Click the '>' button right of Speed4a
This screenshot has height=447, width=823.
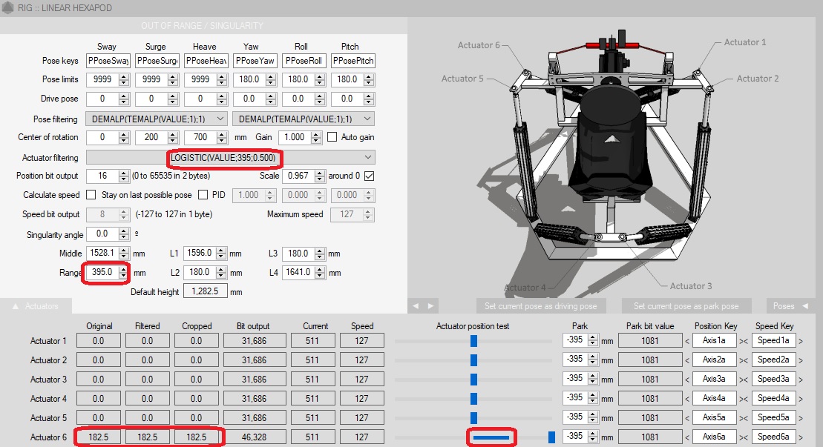coord(800,399)
